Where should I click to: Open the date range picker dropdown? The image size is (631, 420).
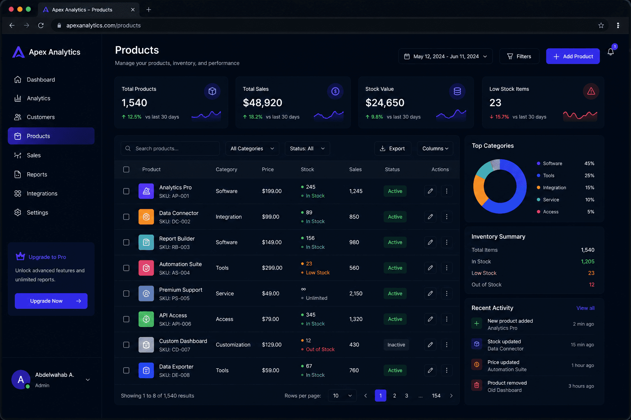pos(446,56)
